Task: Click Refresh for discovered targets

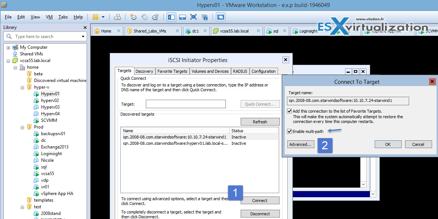Action: 260,122
